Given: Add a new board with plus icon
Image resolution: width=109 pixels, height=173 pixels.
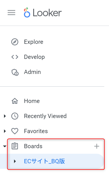Looking at the screenshot, I should tap(97, 146).
